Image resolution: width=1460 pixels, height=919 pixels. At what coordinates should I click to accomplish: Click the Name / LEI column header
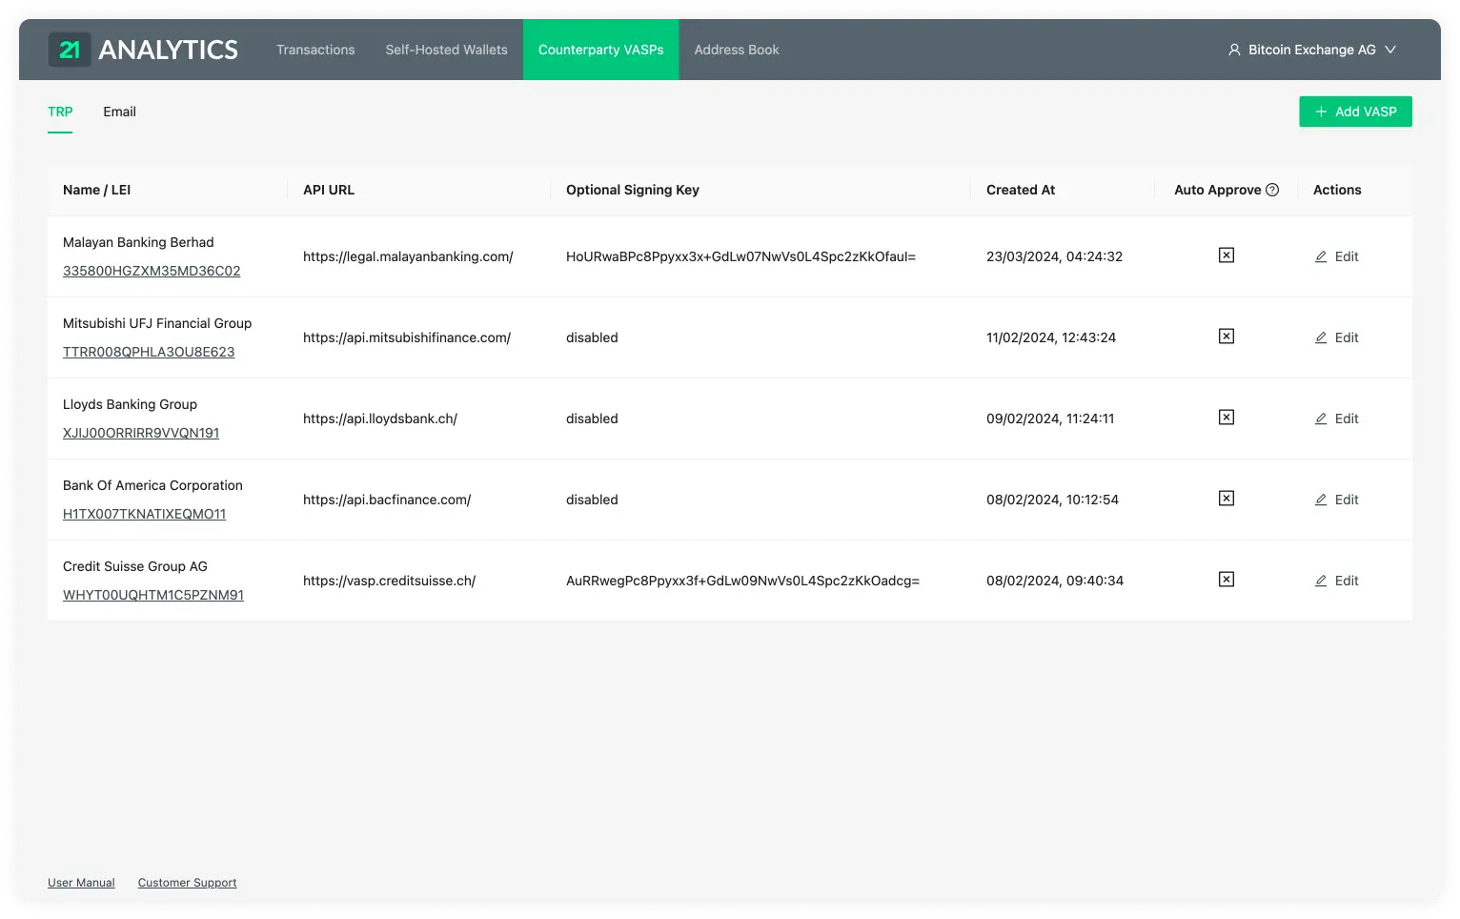[x=96, y=190]
